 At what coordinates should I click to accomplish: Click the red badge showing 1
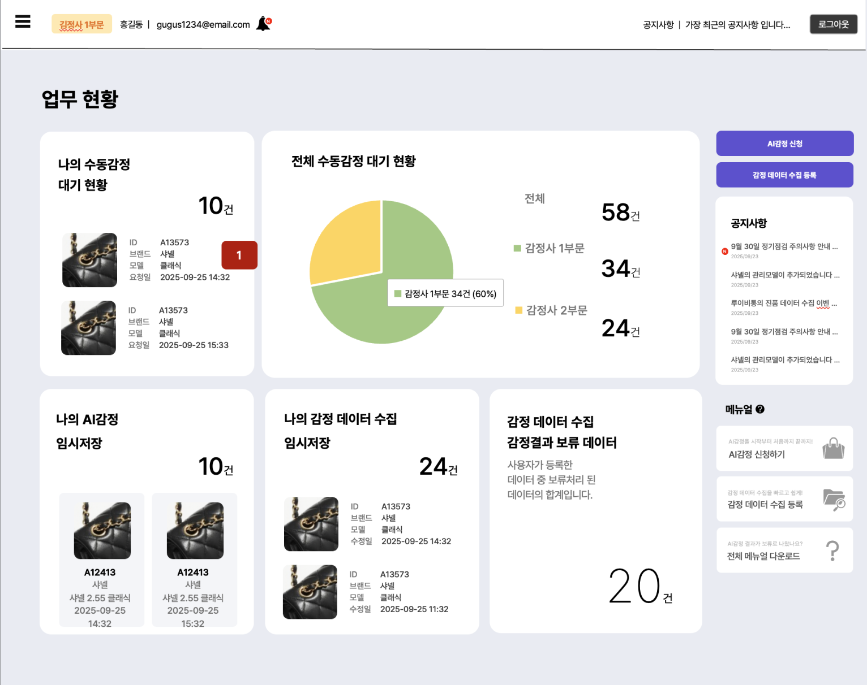(x=239, y=255)
